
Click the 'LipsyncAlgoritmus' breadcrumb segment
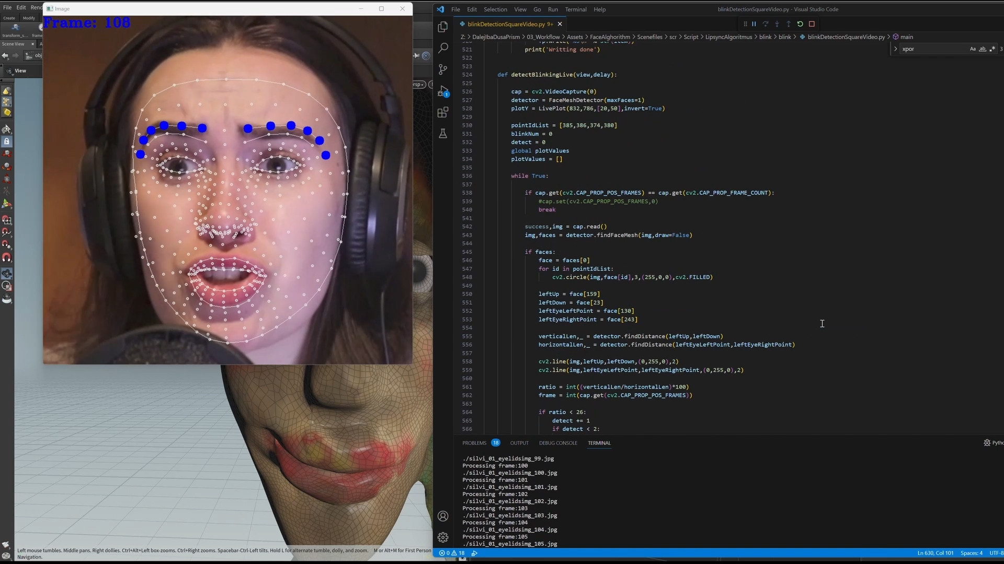[728, 37]
